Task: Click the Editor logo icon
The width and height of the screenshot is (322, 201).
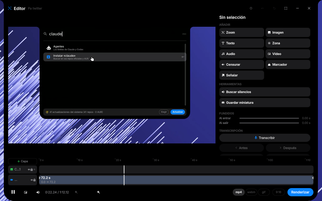Action: [x=10, y=8]
